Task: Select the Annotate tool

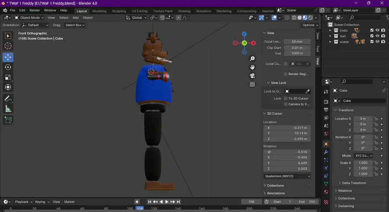Action: click(8, 99)
